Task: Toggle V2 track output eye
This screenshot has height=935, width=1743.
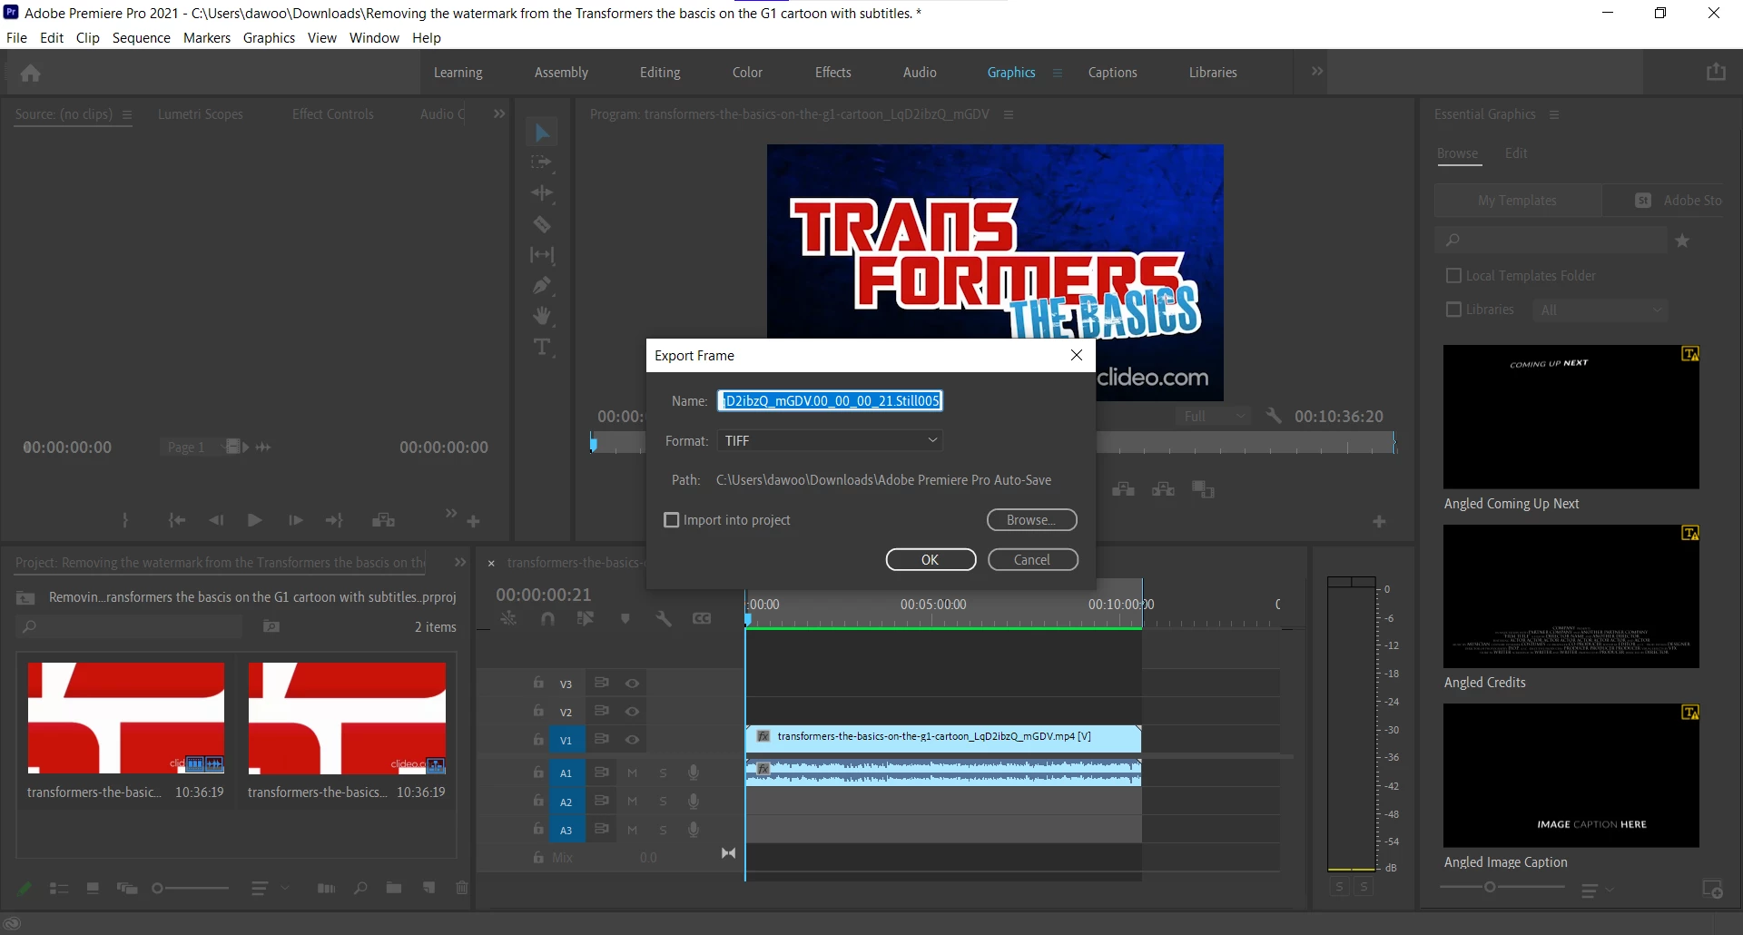Action: tap(633, 712)
